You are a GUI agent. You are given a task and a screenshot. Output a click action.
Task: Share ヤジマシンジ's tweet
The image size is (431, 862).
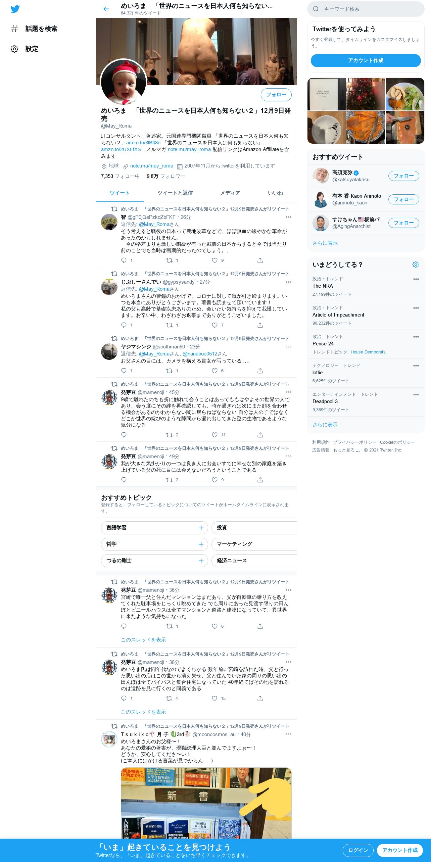pos(260,371)
